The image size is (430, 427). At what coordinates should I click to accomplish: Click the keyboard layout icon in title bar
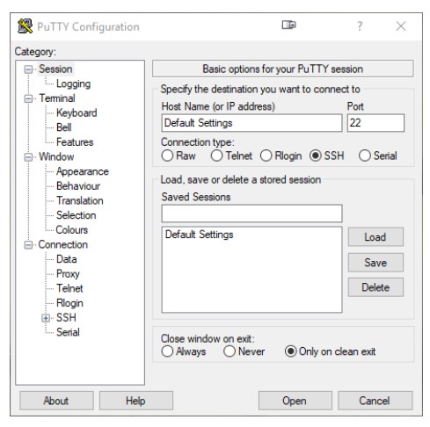pyautogui.click(x=288, y=25)
